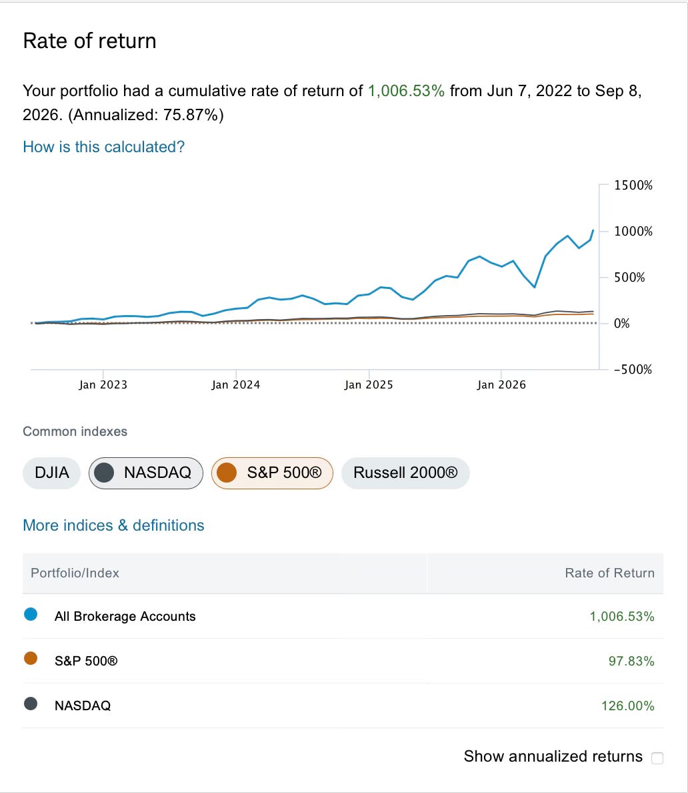
Task: Click the blue portfolio line peak at 1000%
Action: (593, 230)
